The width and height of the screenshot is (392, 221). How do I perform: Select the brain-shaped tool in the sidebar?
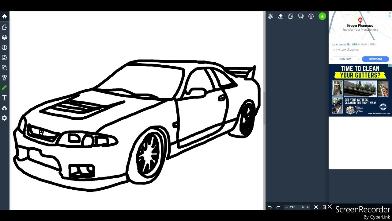click(4, 47)
